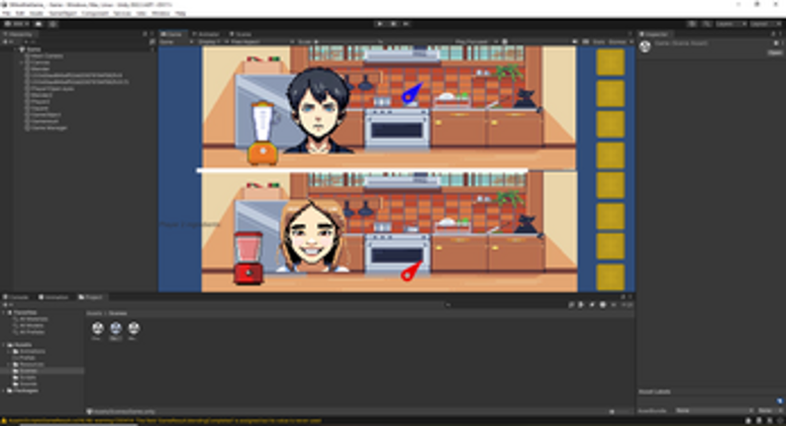Click Assets in the Project breadcrumb
The image size is (786, 426).
click(x=94, y=313)
